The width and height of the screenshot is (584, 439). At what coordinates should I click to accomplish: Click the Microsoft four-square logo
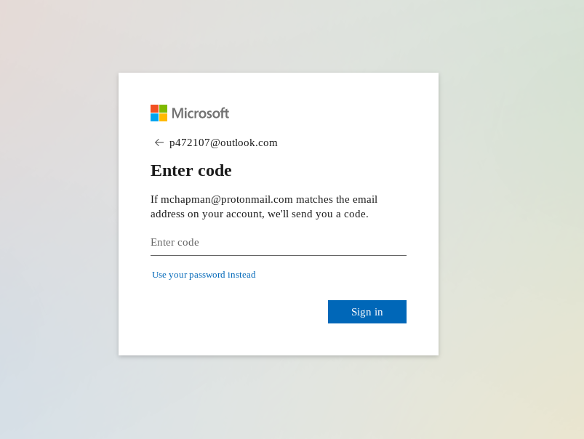click(159, 113)
